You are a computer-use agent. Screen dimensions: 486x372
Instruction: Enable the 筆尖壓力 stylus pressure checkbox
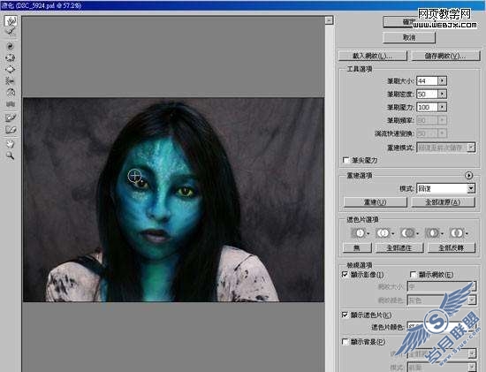point(346,160)
